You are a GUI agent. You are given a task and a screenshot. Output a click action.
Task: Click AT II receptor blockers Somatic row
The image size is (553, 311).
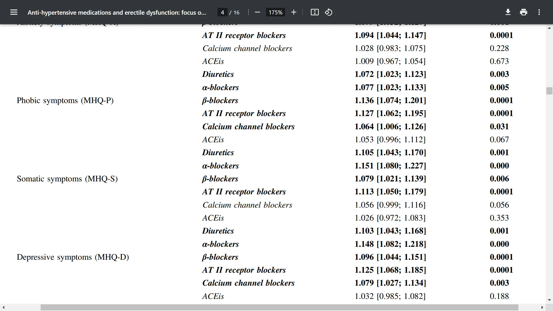point(243,191)
